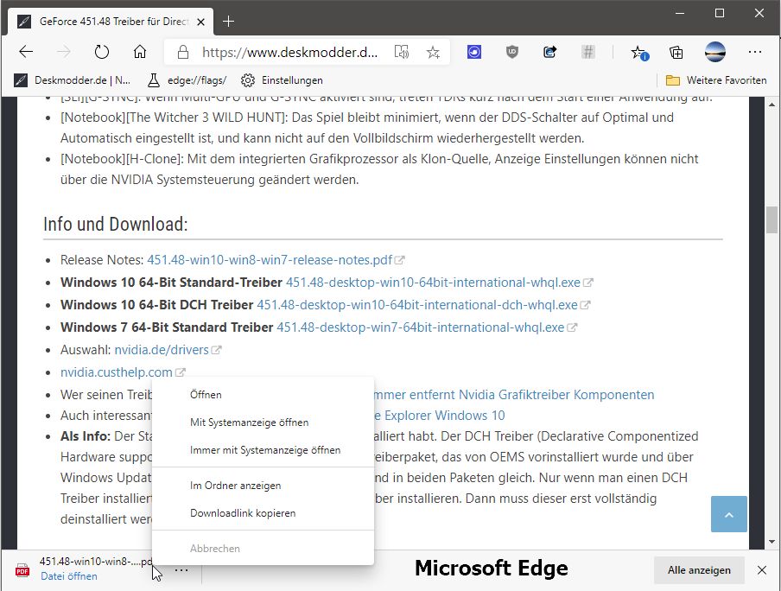
Task: Open Einstellungen favorites bookmark
Action: [282, 80]
